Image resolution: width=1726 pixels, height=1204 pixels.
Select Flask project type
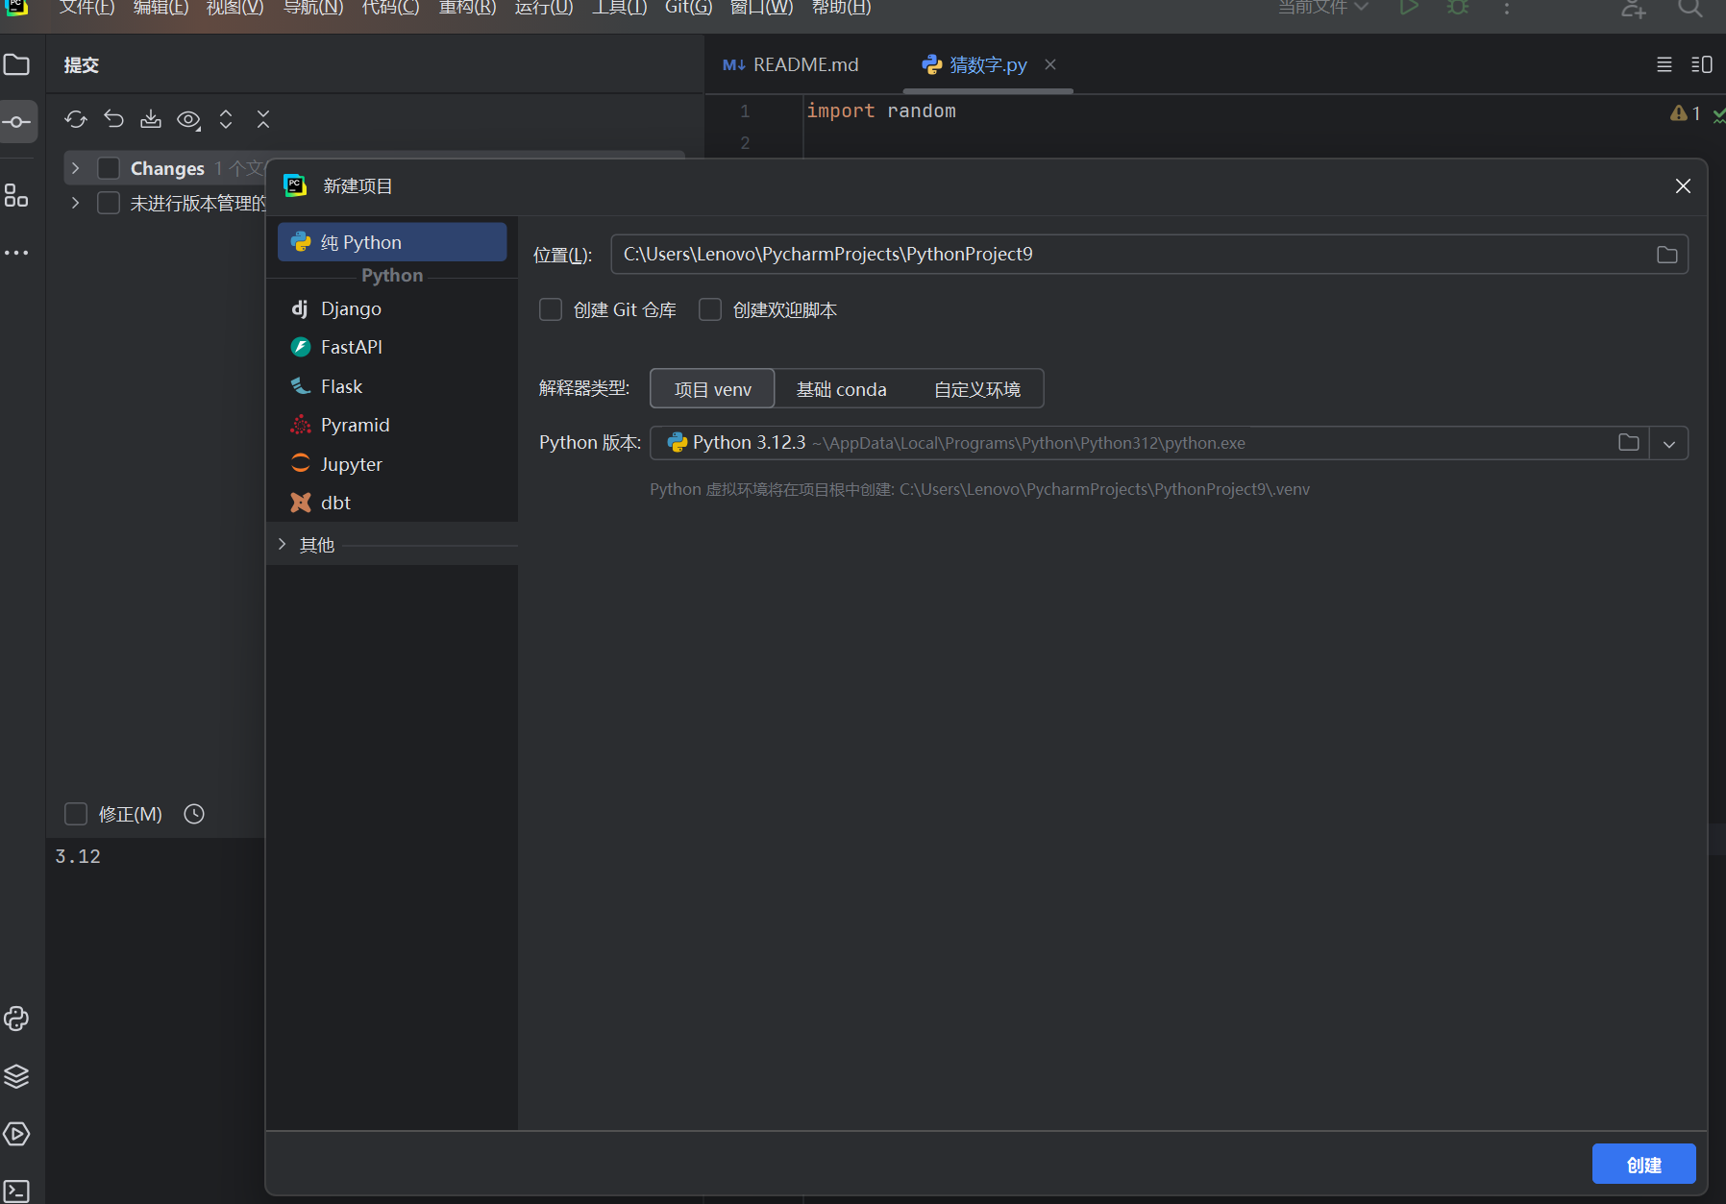tap(392, 386)
